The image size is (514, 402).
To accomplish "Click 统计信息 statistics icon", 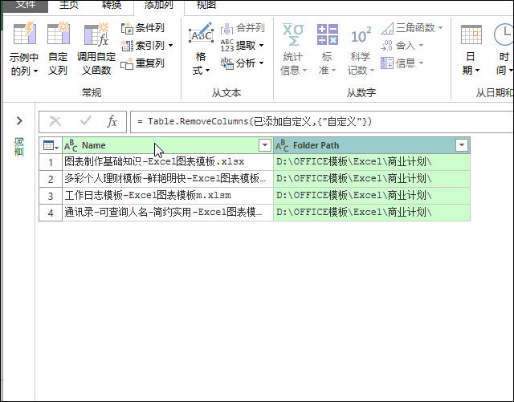I will 293,35.
